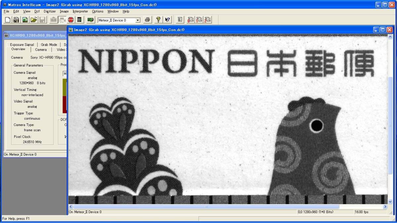397x223 pixels.
Task: Click the 0,0 1280x960 (1*8 Bits) status text
Action: coord(316,212)
